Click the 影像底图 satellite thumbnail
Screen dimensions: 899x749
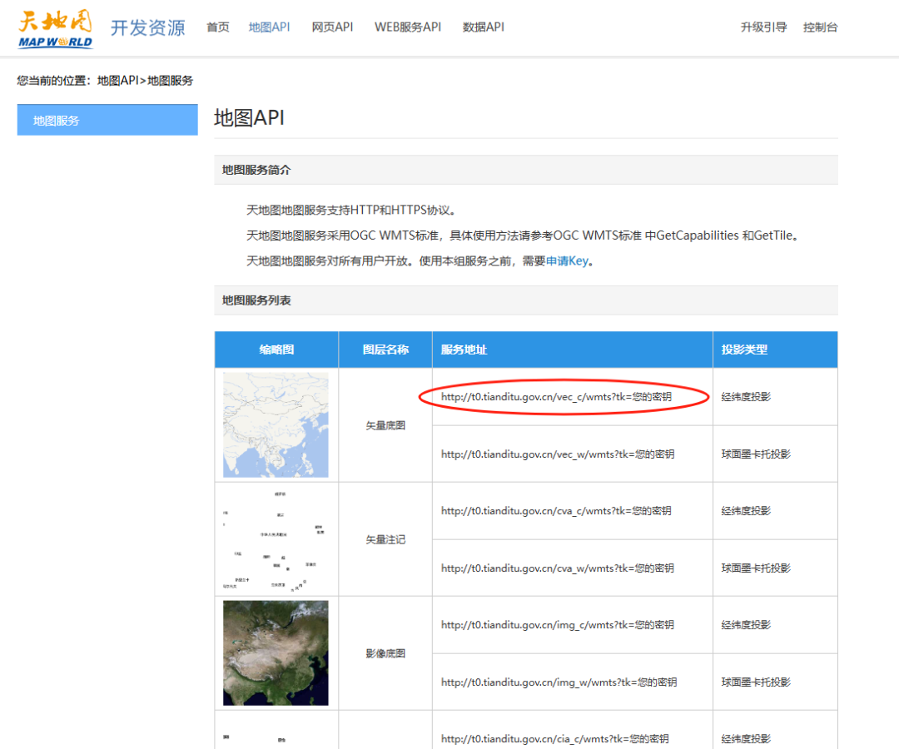[x=276, y=652]
